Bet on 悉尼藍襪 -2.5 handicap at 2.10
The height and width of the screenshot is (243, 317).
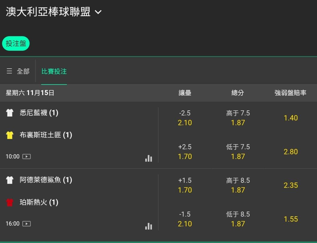[x=185, y=118]
